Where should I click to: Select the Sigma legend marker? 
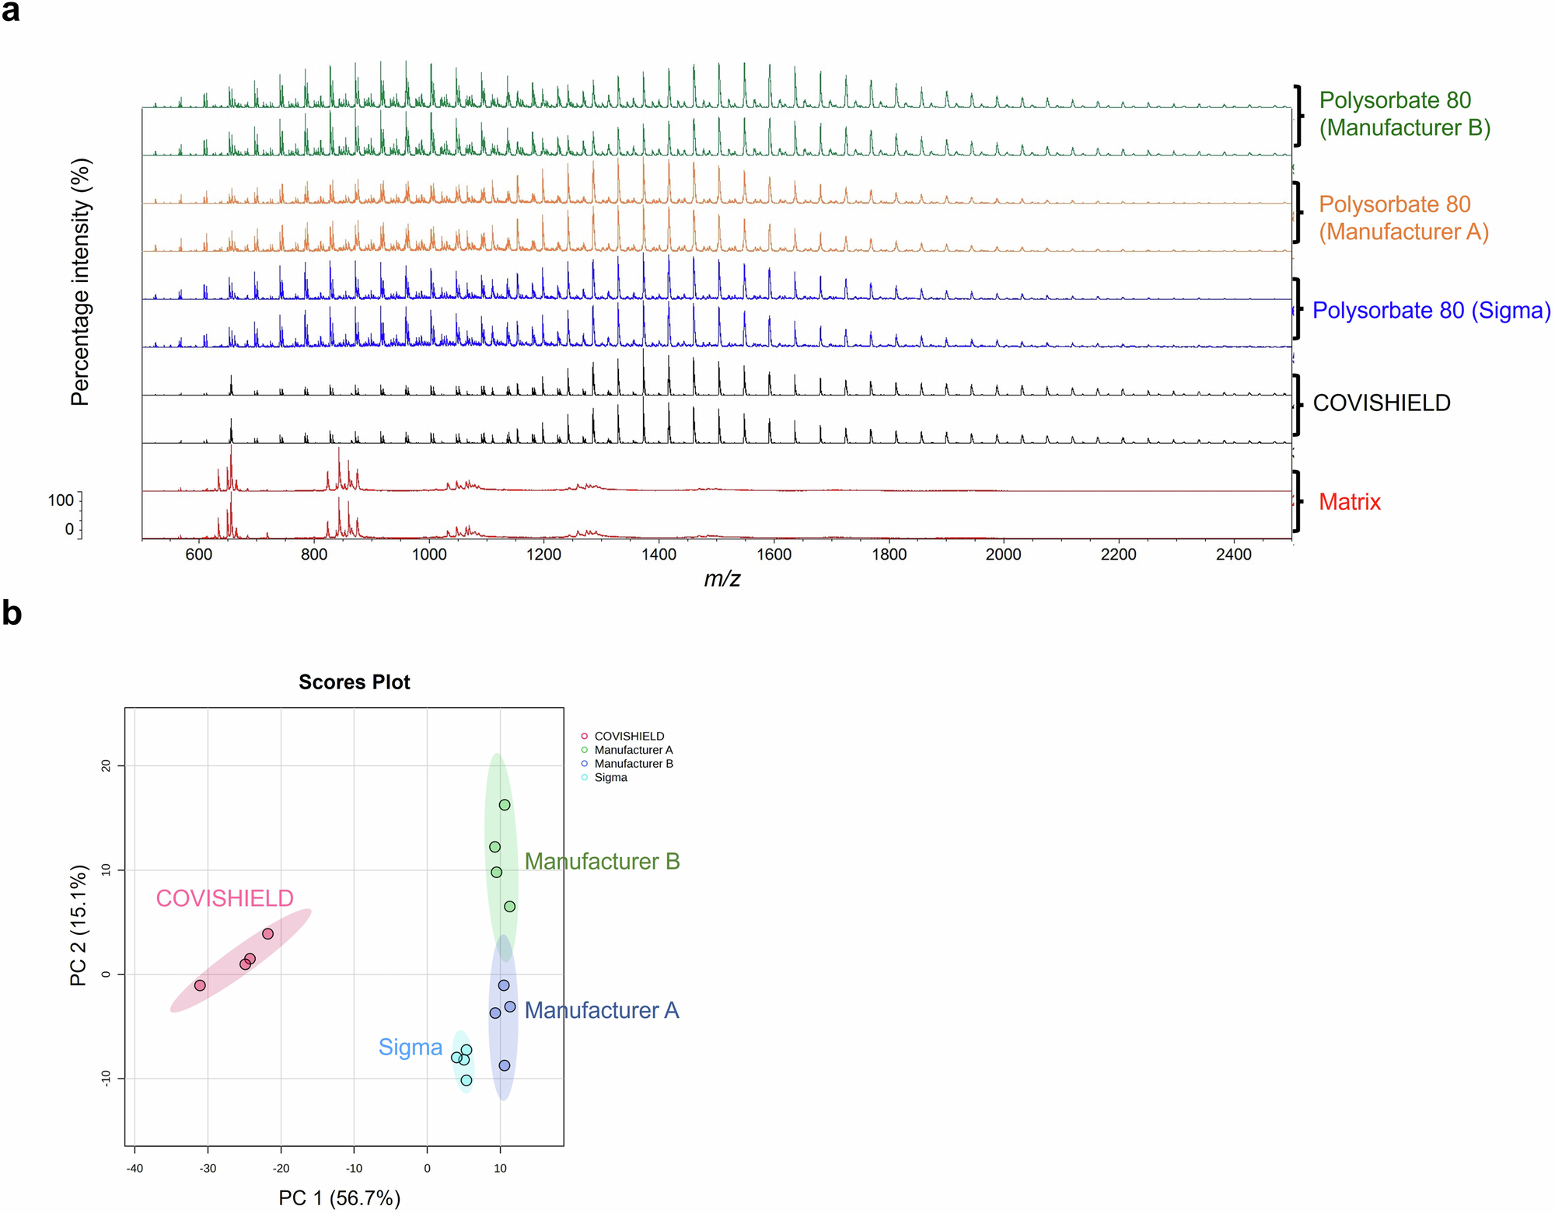tap(584, 778)
